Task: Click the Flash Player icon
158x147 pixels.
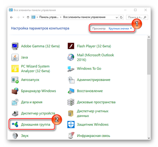Action: (x=71, y=46)
